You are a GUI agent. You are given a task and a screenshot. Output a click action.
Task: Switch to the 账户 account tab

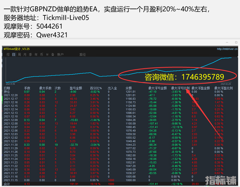60,55
